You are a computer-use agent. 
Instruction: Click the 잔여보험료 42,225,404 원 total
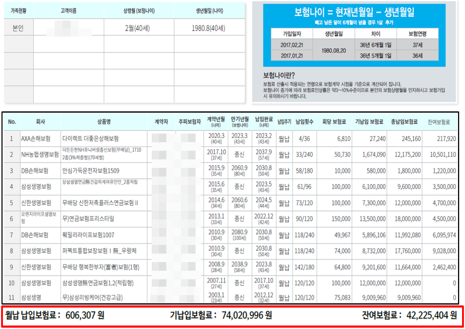(409, 315)
